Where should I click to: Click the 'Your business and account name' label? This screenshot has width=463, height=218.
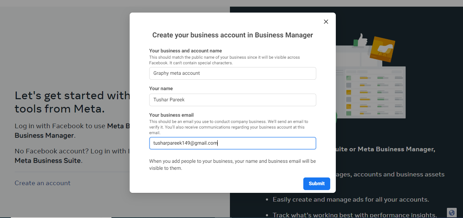click(185, 51)
